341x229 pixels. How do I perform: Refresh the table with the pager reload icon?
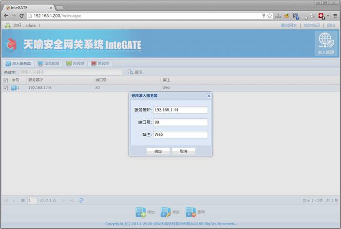tap(81, 200)
